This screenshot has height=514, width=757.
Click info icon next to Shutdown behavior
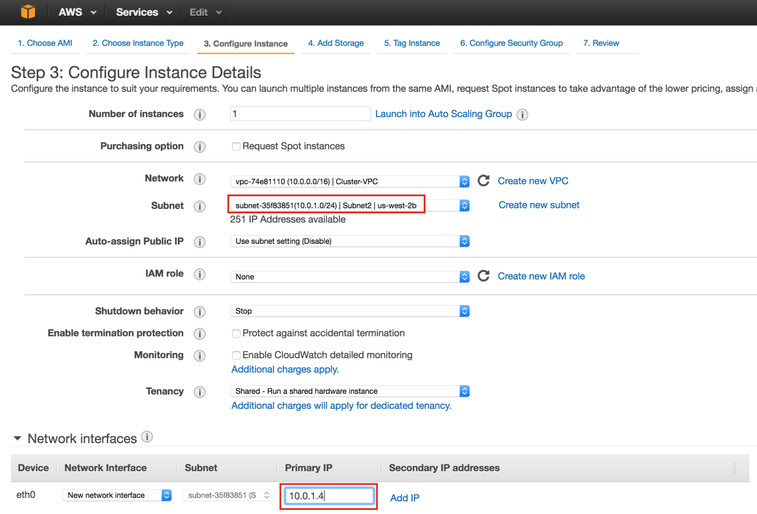[200, 312]
